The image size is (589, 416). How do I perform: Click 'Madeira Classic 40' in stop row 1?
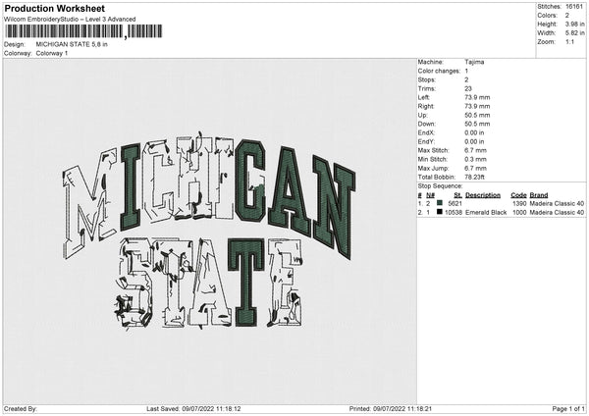click(x=557, y=203)
